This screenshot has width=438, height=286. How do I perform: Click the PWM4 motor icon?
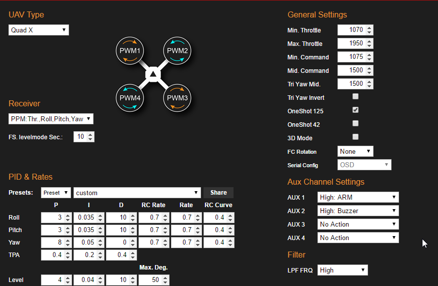(130, 98)
